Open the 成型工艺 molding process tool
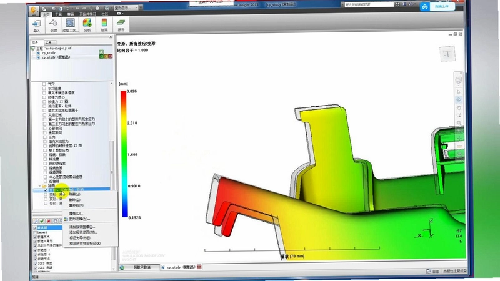The width and height of the screenshot is (500, 281). [x=70, y=25]
